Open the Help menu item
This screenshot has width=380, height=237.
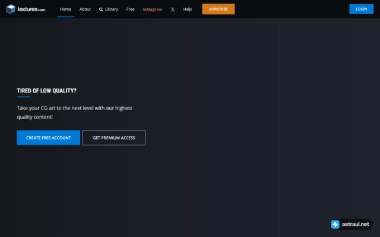(188, 9)
